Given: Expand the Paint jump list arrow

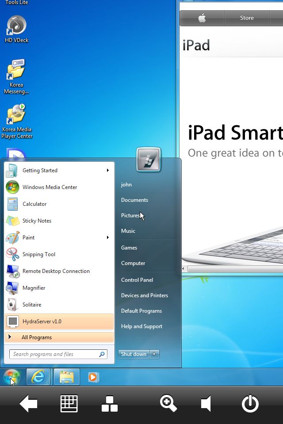Looking at the screenshot, I should (x=108, y=238).
